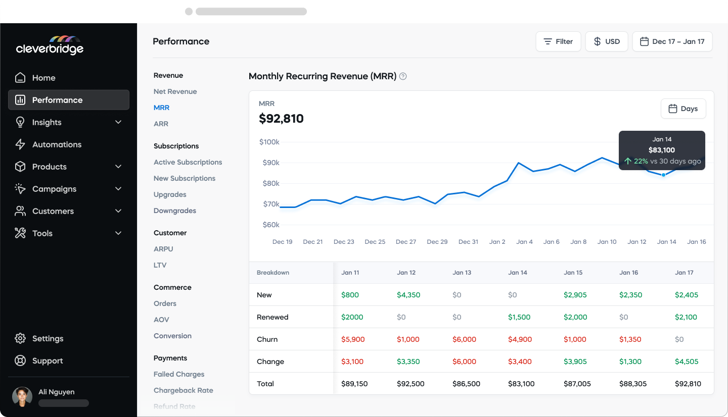The width and height of the screenshot is (728, 417).
Task: Click the Automations lightning bolt icon
Action: pyautogui.click(x=20, y=144)
